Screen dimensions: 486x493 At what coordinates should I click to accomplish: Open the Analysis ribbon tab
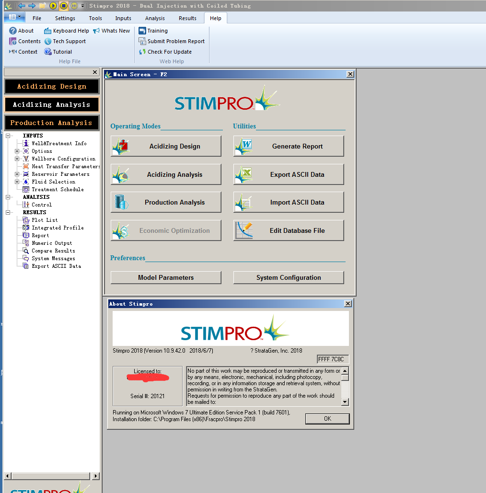155,18
